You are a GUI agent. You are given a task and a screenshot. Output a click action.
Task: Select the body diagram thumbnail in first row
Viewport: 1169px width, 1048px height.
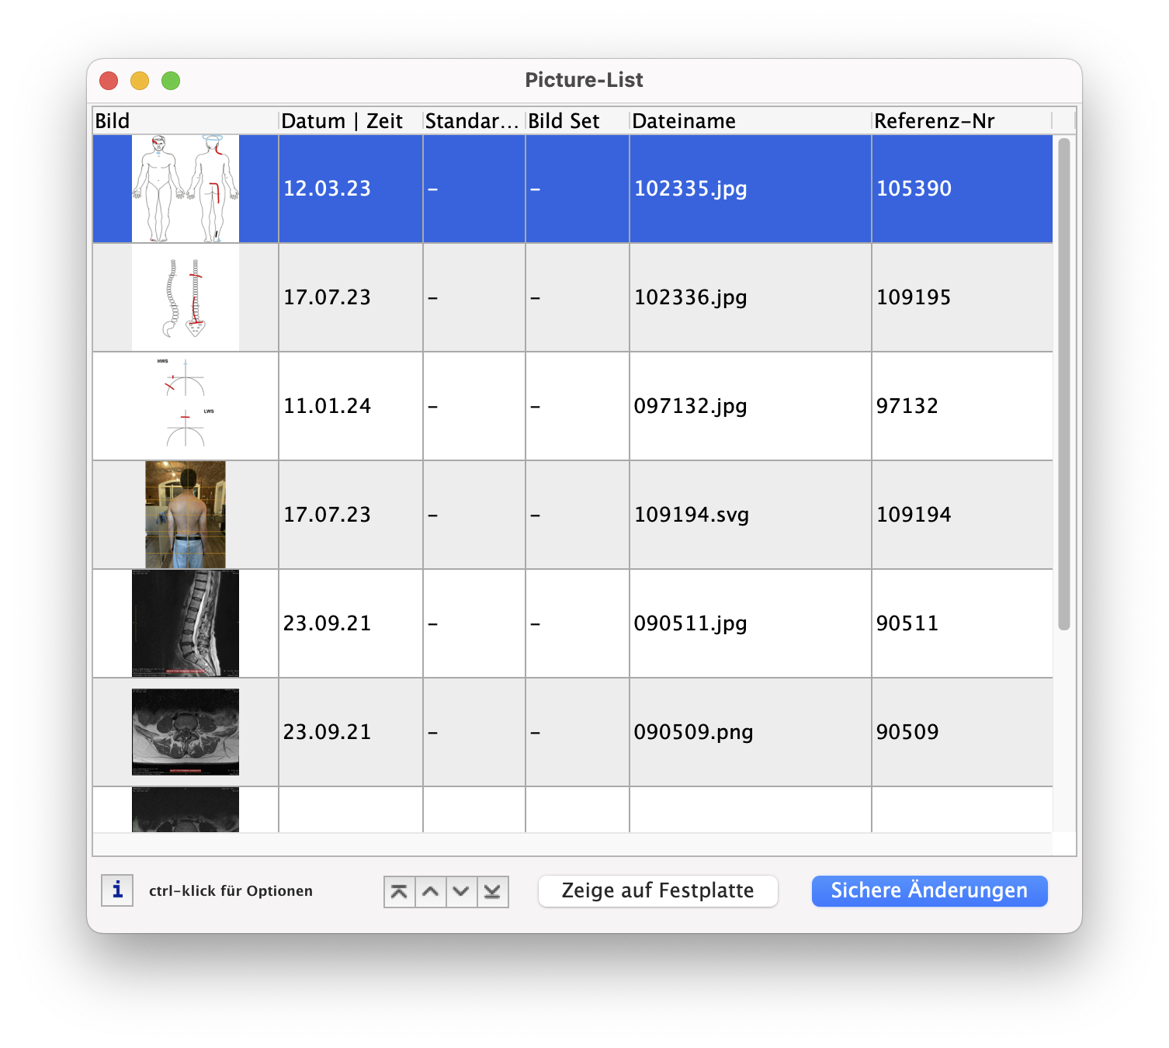pos(186,189)
